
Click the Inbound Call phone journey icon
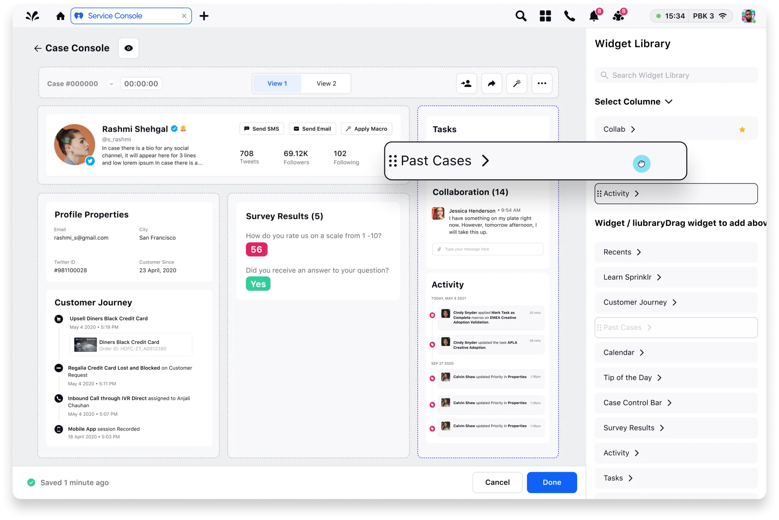coord(59,398)
